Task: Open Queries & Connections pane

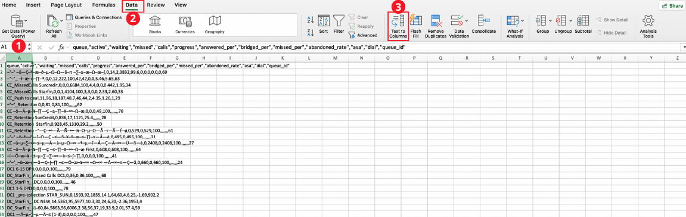Action: [x=94, y=17]
